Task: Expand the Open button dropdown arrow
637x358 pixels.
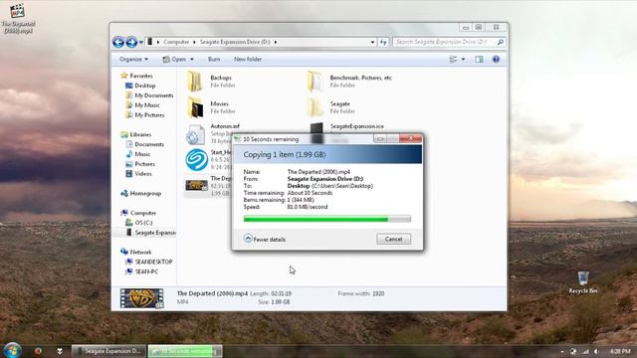Action: click(x=192, y=60)
